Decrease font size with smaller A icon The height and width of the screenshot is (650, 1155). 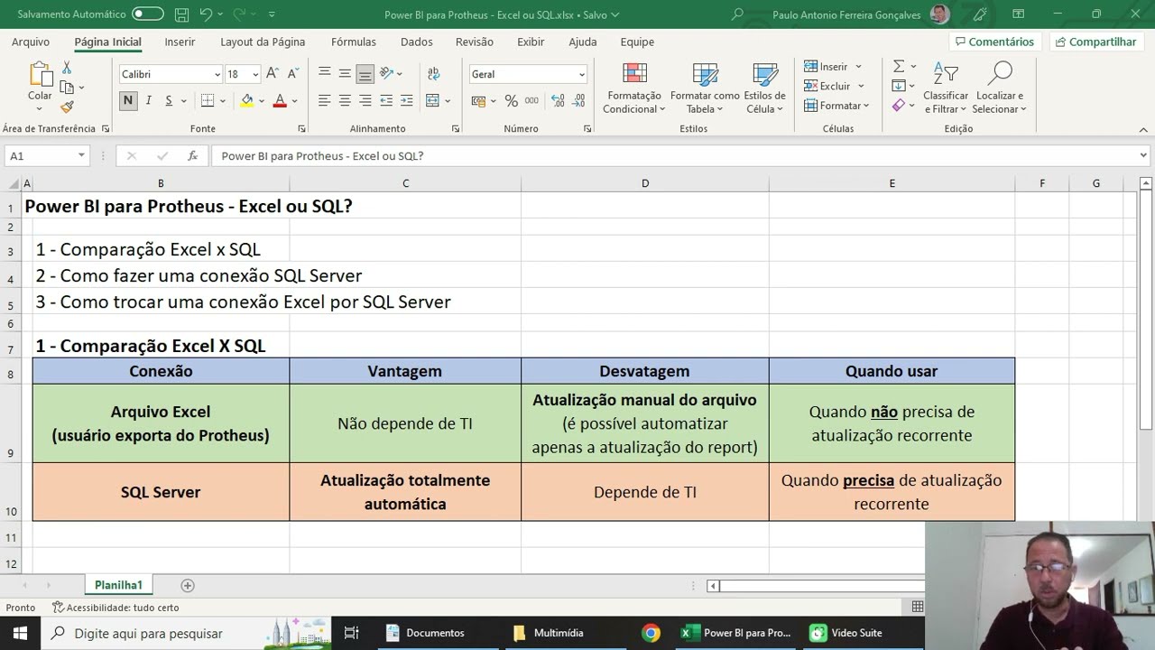pyautogui.click(x=293, y=74)
